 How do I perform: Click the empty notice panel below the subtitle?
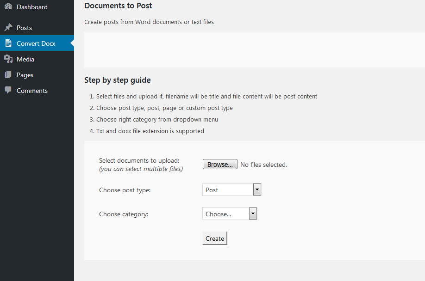[x=255, y=50]
